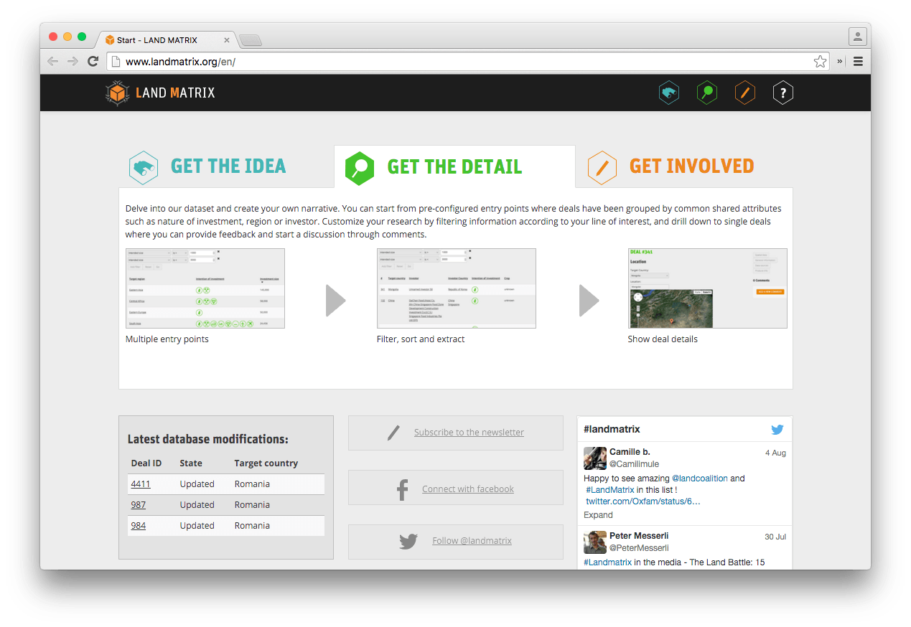Click the Land Matrix logo
This screenshot has height=627, width=911.
(x=160, y=93)
